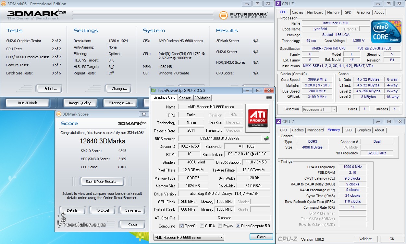Click Filtering & AA... button
The height and width of the screenshot is (244, 406).
(x=121, y=103)
